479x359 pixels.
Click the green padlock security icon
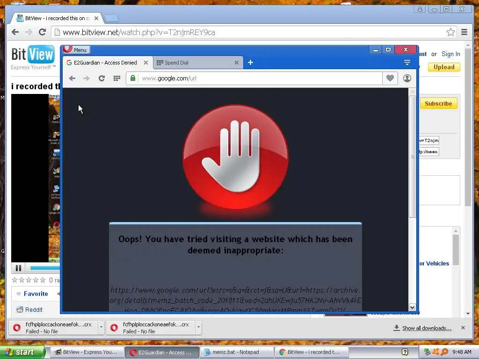132,78
